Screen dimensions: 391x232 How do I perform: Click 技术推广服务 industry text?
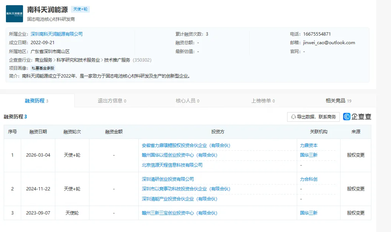click(x=117, y=60)
